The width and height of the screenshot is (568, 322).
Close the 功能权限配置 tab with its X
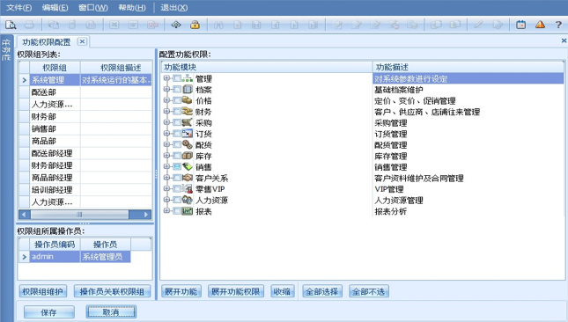tap(82, 41)
